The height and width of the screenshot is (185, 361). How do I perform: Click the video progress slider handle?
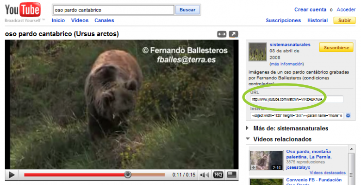(128, 175)
